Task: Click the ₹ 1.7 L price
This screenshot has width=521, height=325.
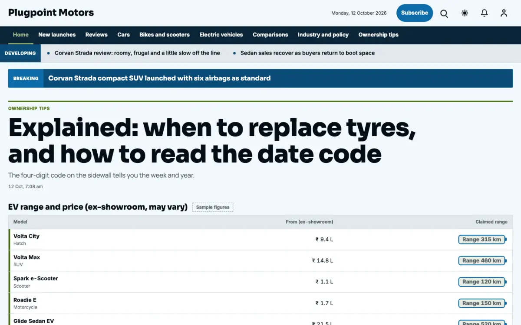Action: [324, 303]
